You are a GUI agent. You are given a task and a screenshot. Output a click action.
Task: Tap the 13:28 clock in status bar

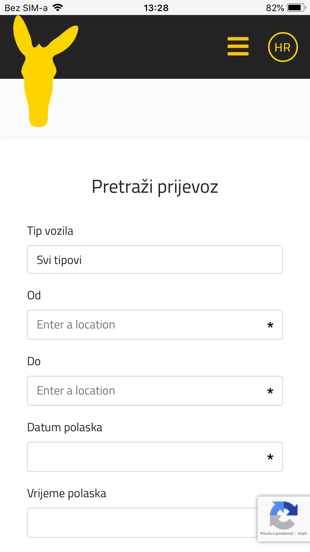[156, 8]
